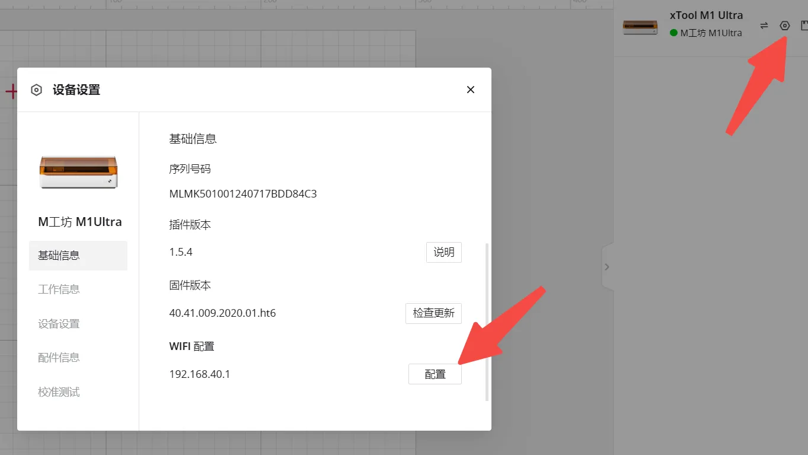This screenshot has width=808, height=455.
Task: Click the 检查更新 firmware button
Action: pyautogui.click(x=434, y=313)
